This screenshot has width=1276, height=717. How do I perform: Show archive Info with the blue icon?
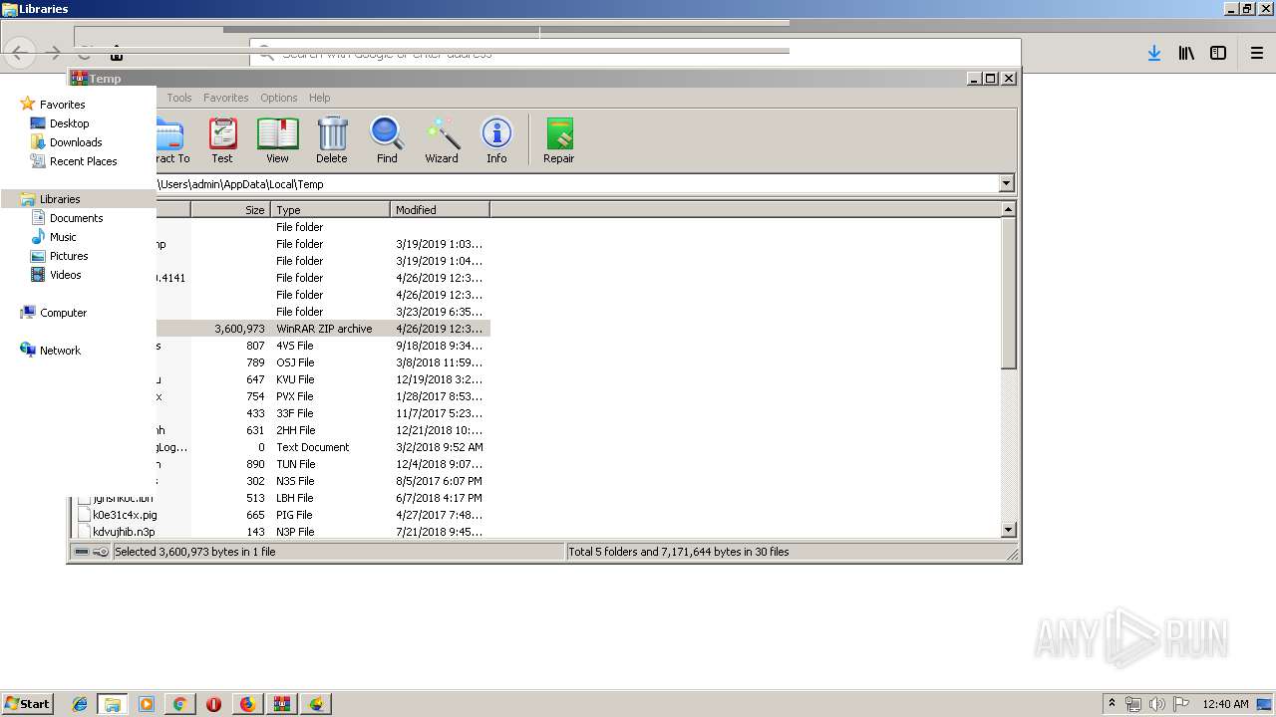pyautogui.click(x=496, y=140)
